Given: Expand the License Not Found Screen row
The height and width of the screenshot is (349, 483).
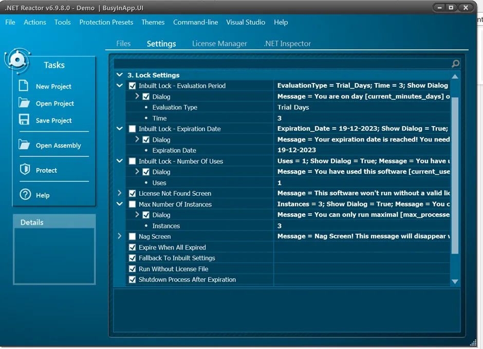Looking at the screenshot, I should tap(120, 193).
